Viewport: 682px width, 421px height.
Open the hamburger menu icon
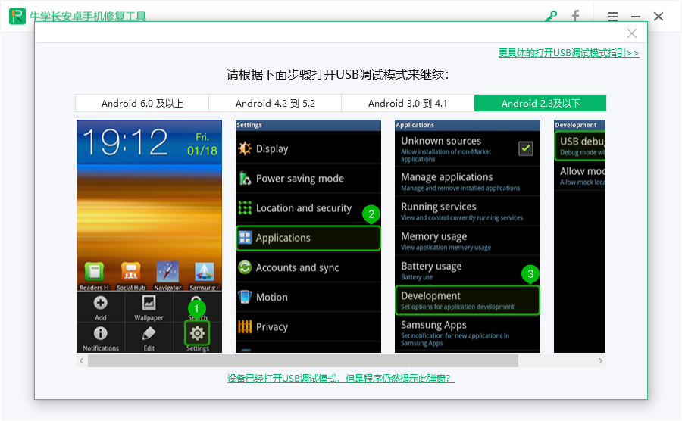613,17
